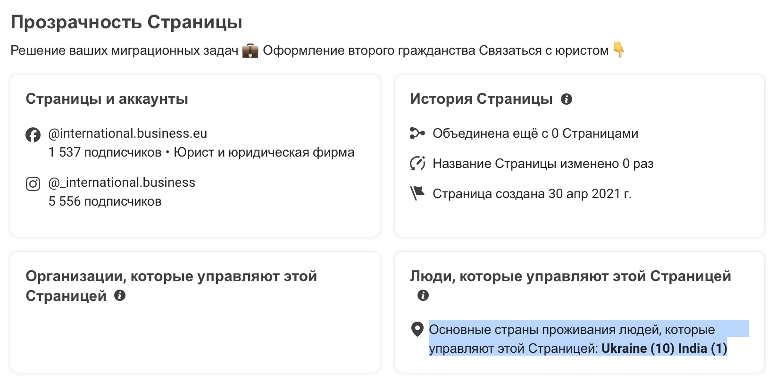This screenshot has width=784, height=383.
Task: Click the Прозрачность Страницы heading
Action: click(126, 22)
